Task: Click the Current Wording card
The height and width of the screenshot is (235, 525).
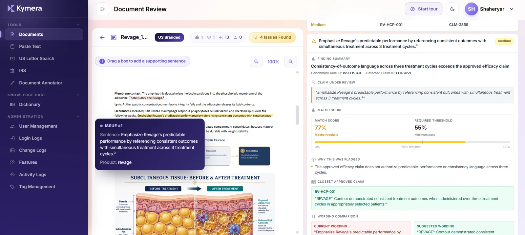Action: pyautogui.click(x=361, y=228)
